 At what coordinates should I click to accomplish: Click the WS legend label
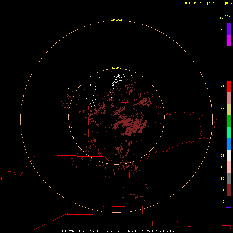click(222, 144)
